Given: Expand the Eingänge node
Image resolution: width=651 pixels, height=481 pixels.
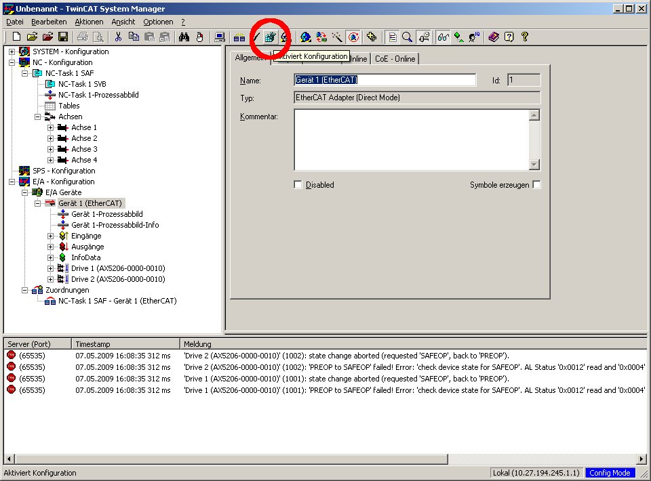Looking at the screenshot, I should [51, 236].
